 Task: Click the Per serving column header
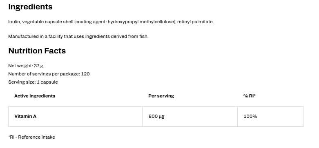tap(161, 96)
